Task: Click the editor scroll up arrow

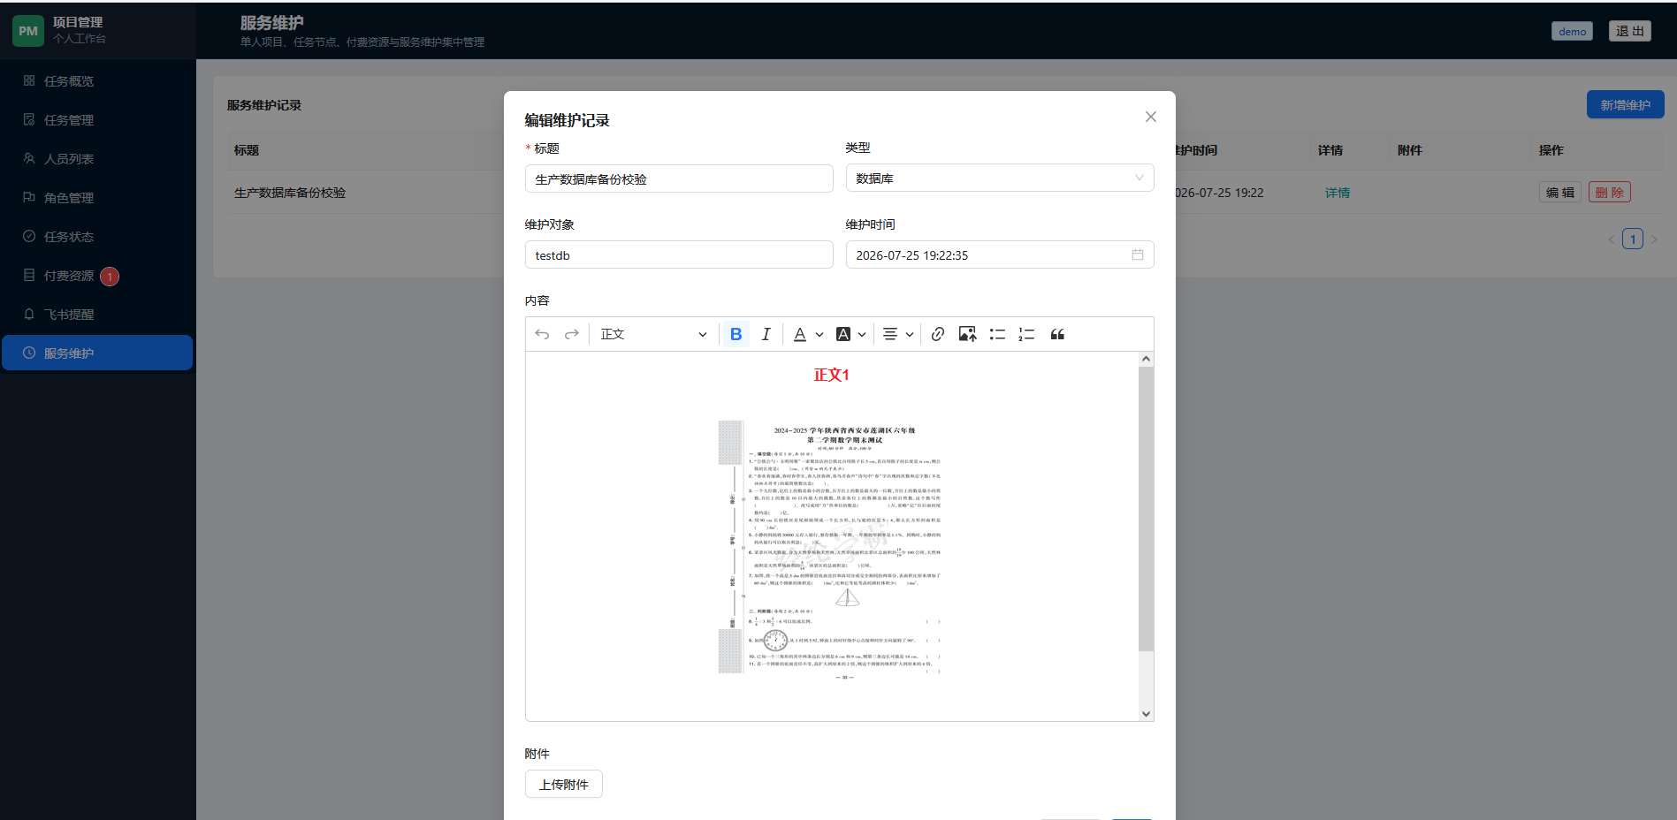Action: [1147, 359]
